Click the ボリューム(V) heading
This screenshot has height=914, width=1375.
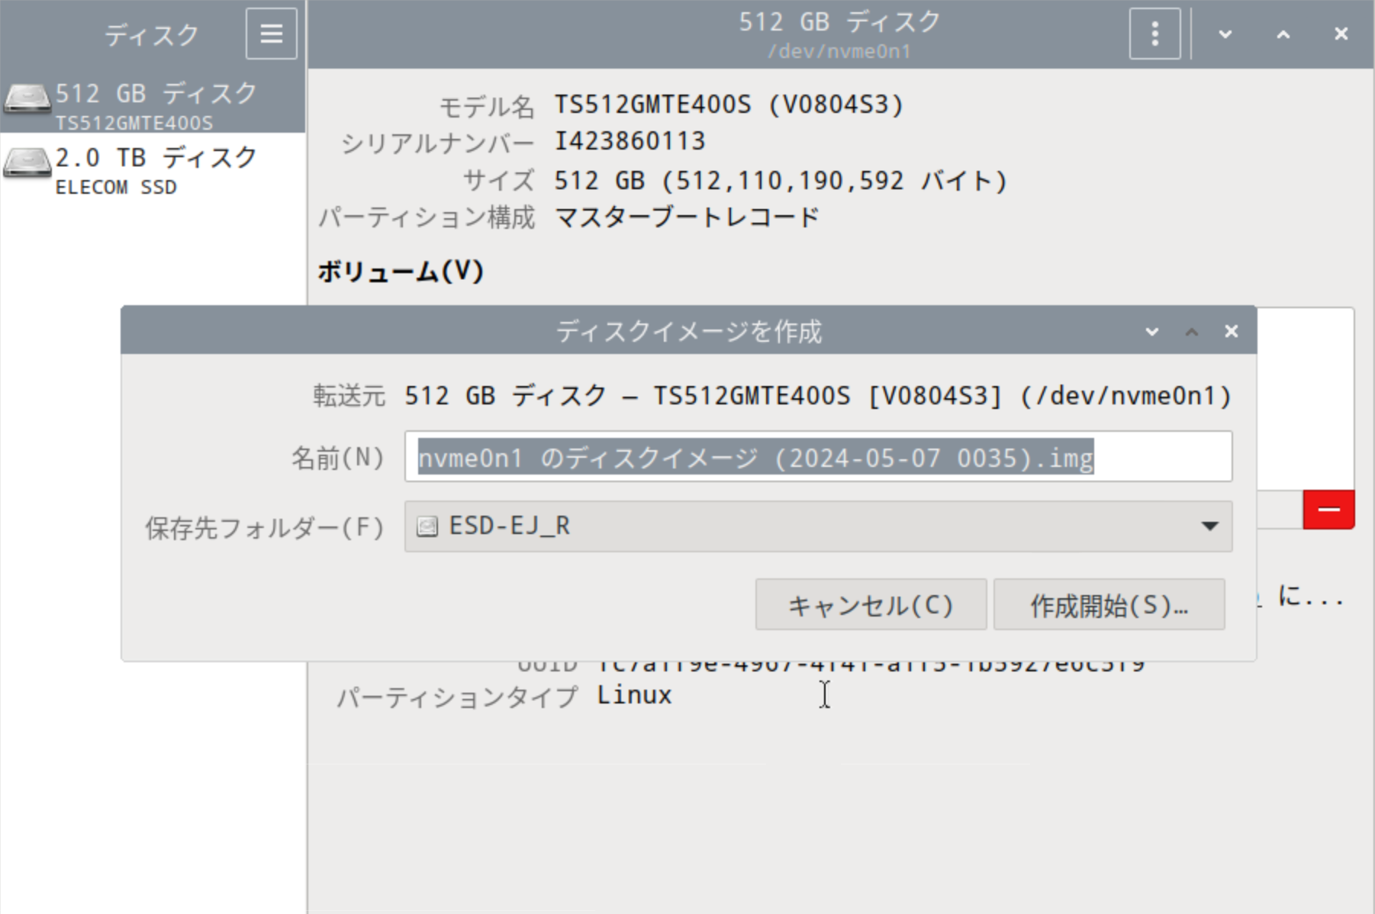401,271
